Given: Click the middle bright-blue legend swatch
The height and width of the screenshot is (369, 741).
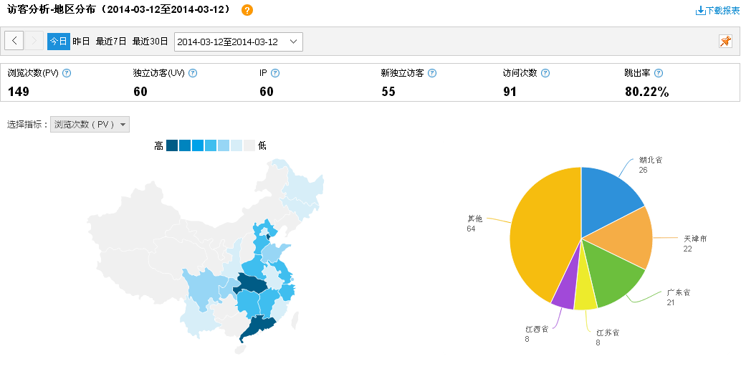Looking at the screenshot, I should point(198,145).
